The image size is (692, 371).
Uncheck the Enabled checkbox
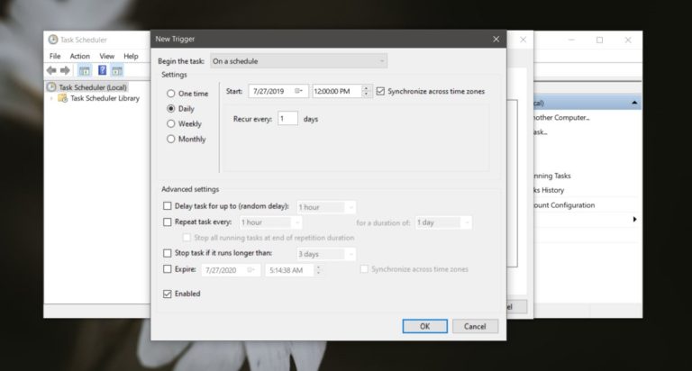tap(167, 294)
